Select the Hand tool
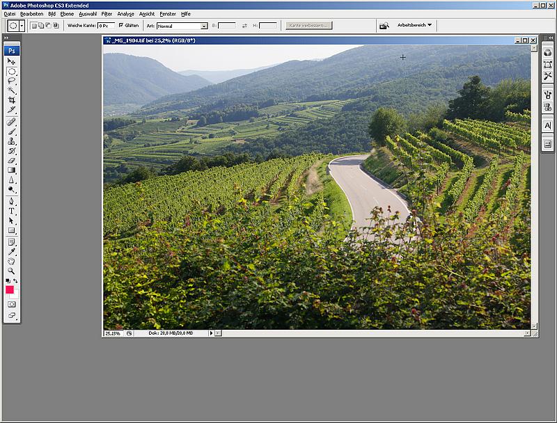The width and height of the screenshot is (557, 423). click(12, 261)
